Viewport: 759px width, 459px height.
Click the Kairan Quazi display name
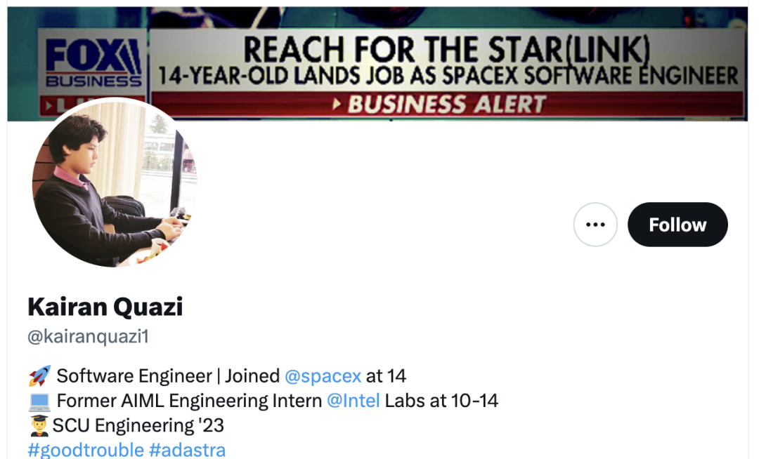(105, 307)
